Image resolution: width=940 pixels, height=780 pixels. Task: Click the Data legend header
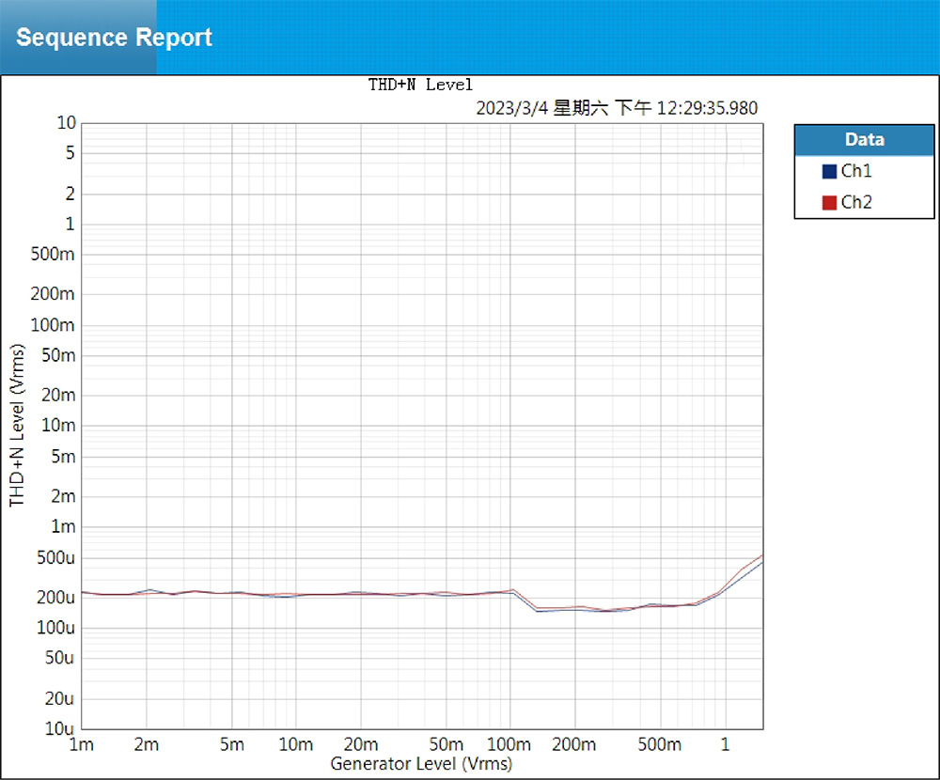click(x=864, y=140)
